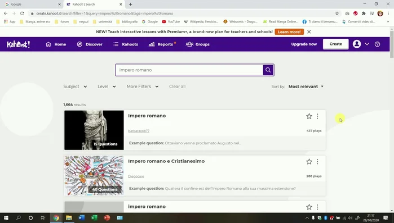Image resolution: width=394 pixels, height=223 pixels.
Task: Open the Windows notification center
Action: pyautogui.click(x=386, y=218)
